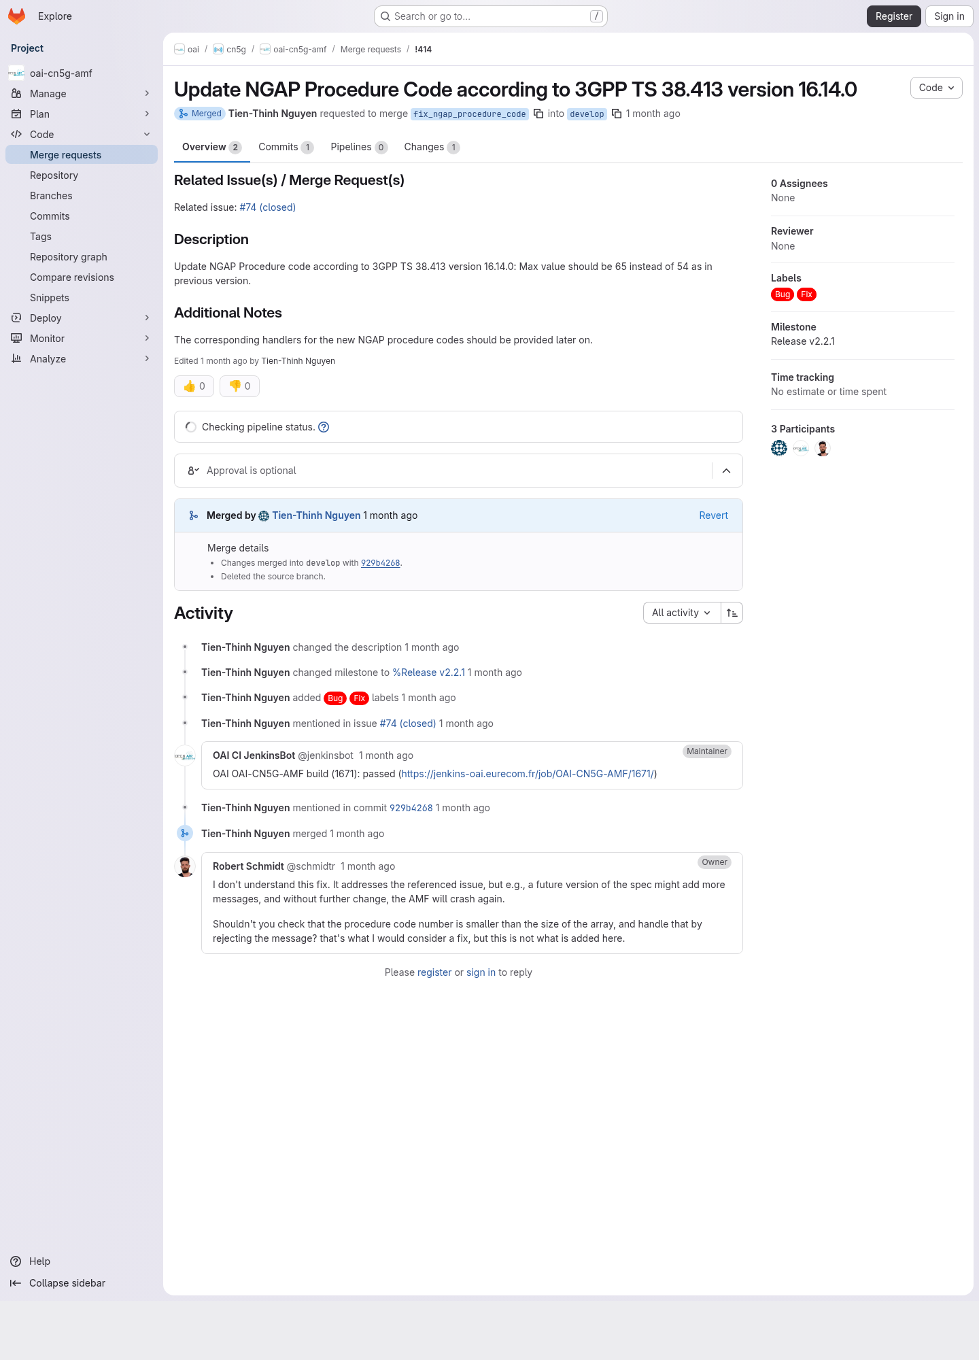Open pipeline status help icon
This screenshot has width=979, height=1360.
(x=324, y=427)
